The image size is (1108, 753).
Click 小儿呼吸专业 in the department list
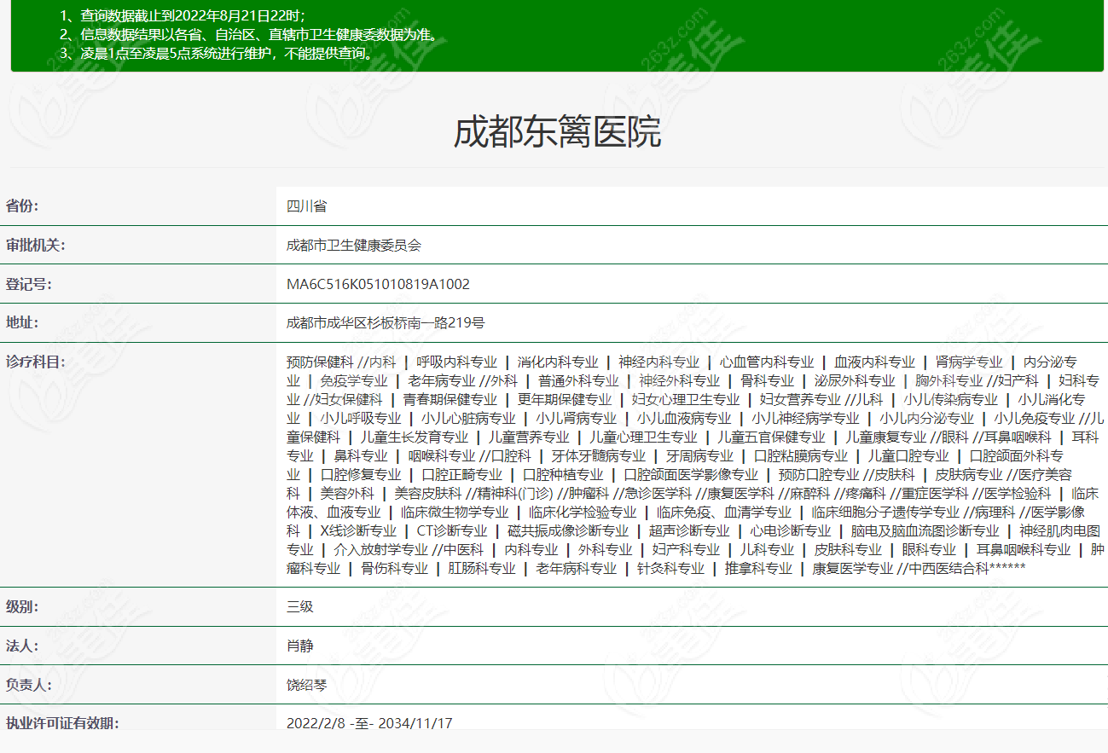(361, 418)
